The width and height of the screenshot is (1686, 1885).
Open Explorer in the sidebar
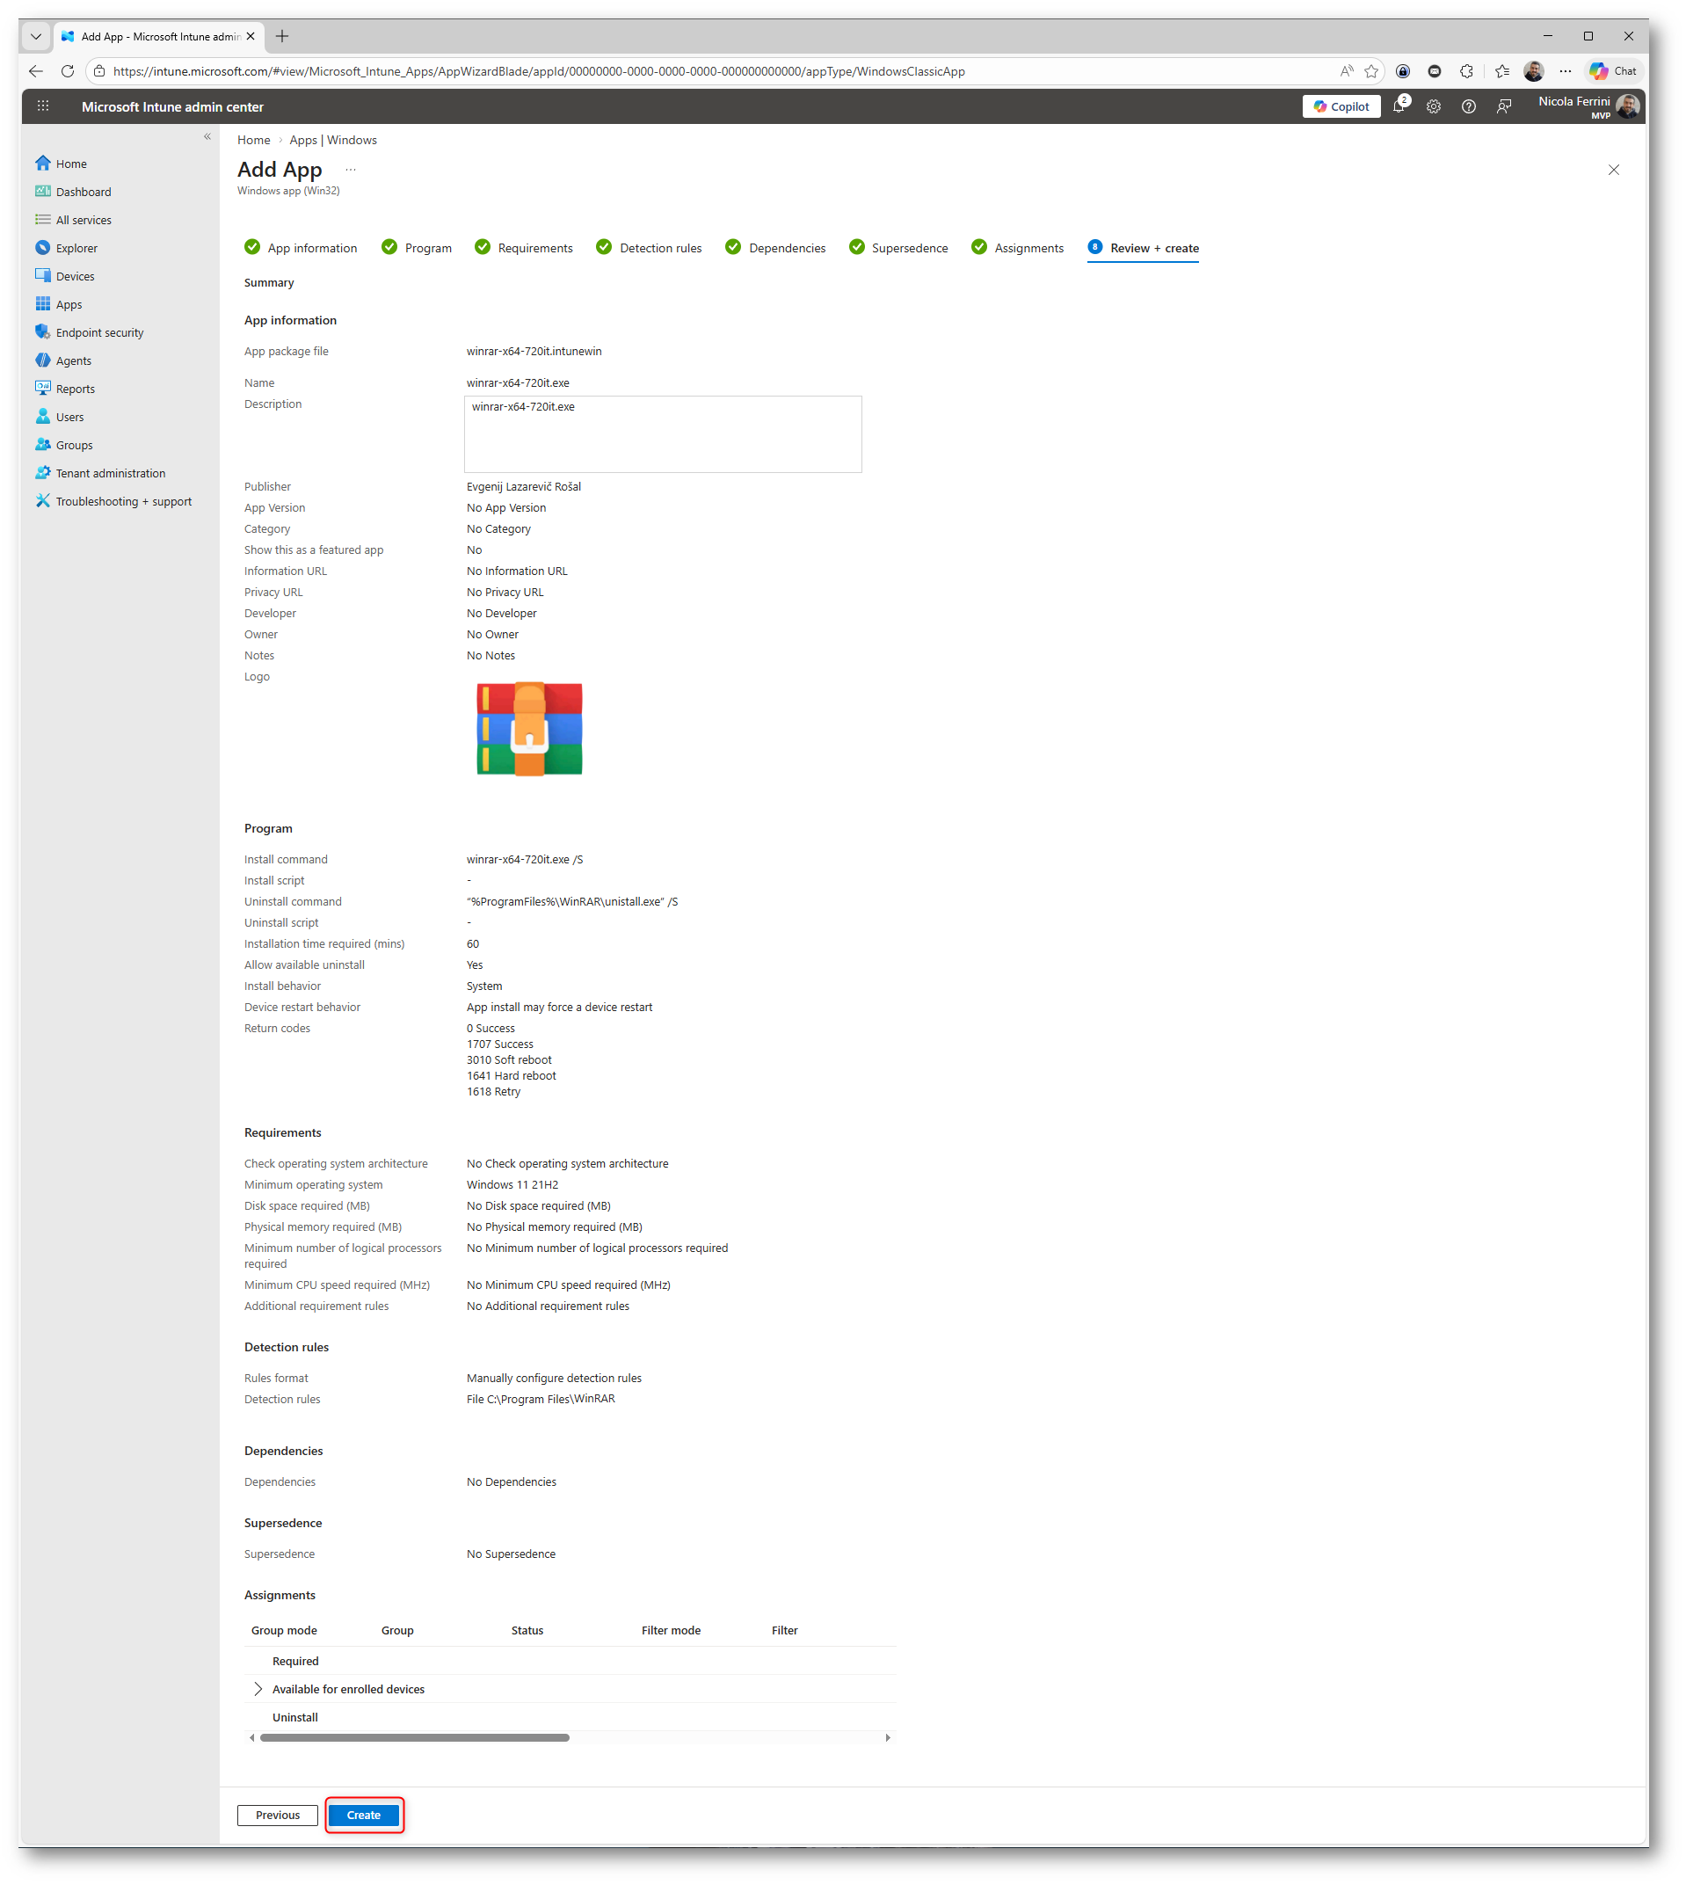(x=66, y=248)
